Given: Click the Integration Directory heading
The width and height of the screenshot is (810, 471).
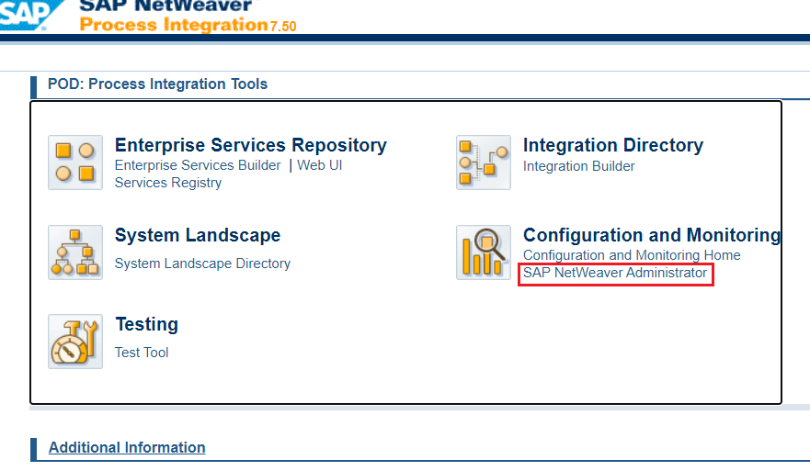Looking at the screenshot, I should (613, 145).
